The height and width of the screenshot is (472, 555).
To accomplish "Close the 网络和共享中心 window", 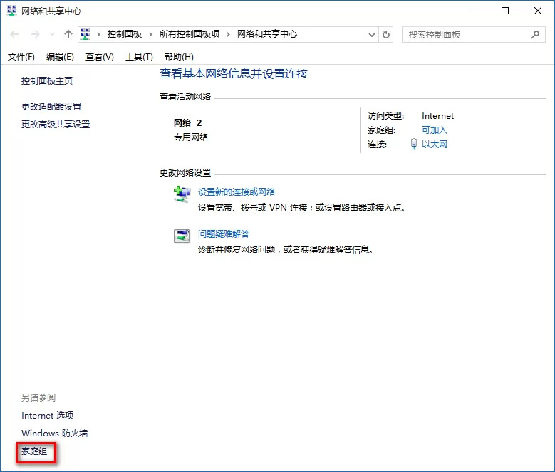I will (x=538, y=11).
